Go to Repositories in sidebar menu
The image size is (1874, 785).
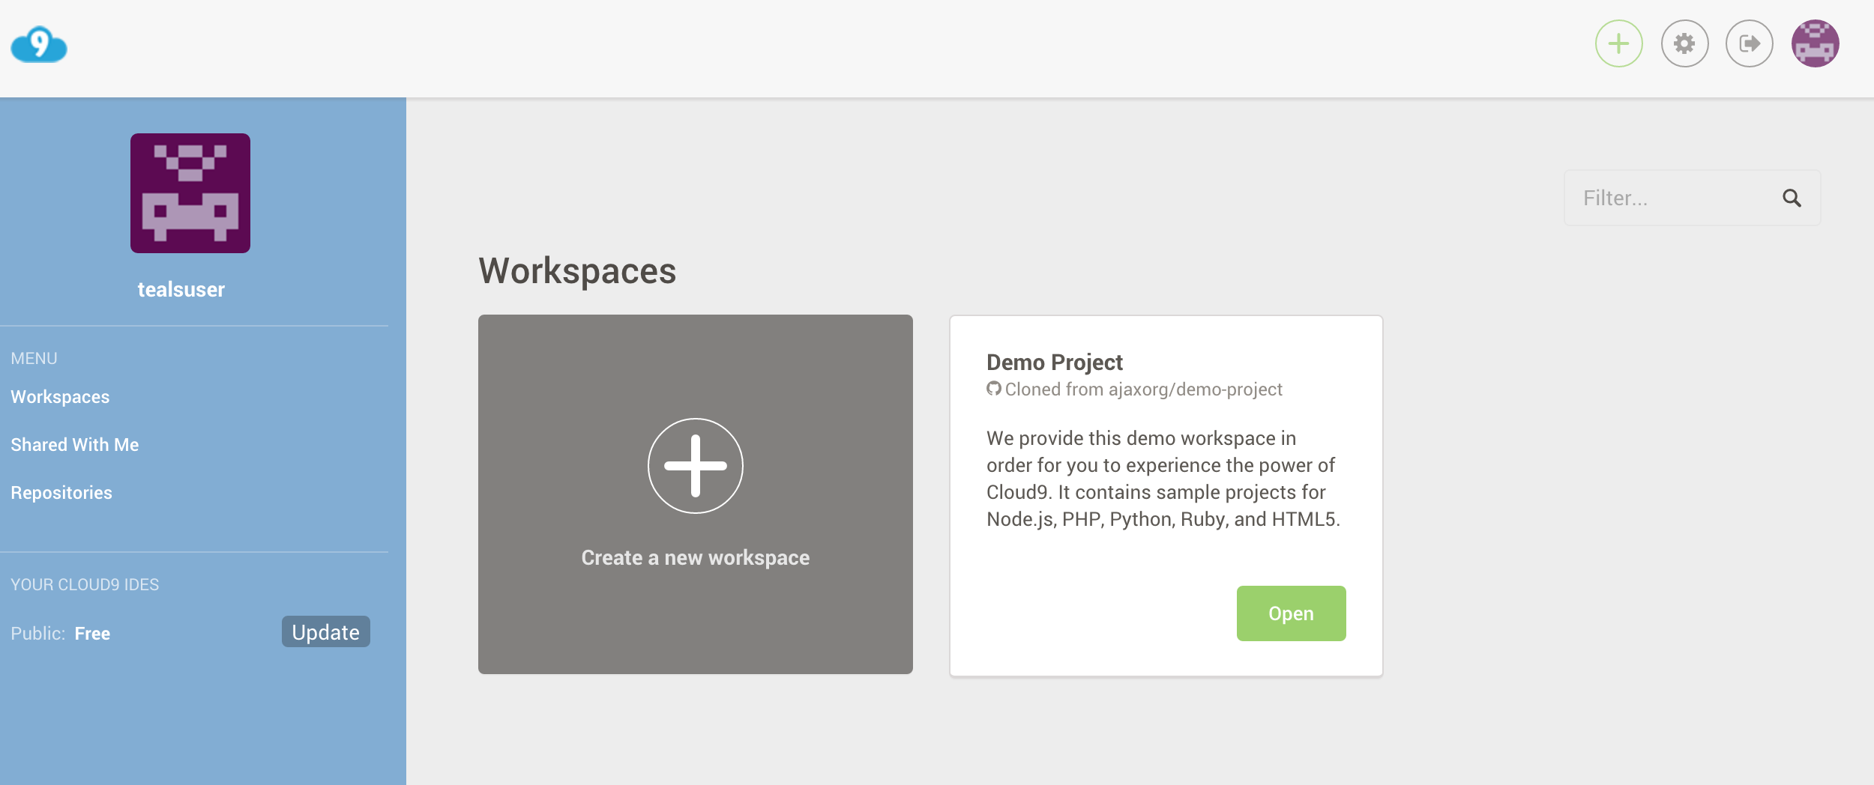61,493
